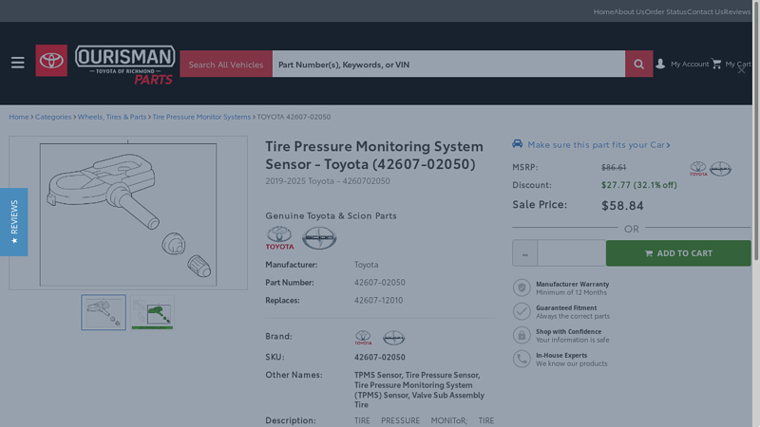Image resolution: width=760 pixels, height=427 pixels.
Task: Click the discount $27.77 (32.1% off)
Action: [639, 185]
